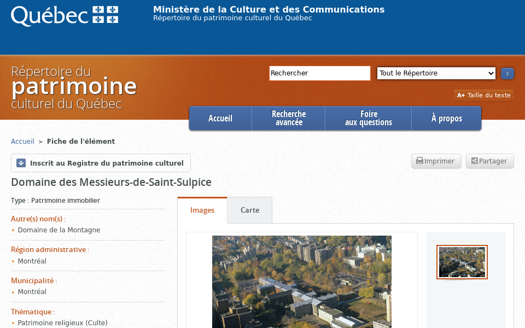Select the Images tab
This screenshot has width=525, height=328.
(x=202, y=210)
